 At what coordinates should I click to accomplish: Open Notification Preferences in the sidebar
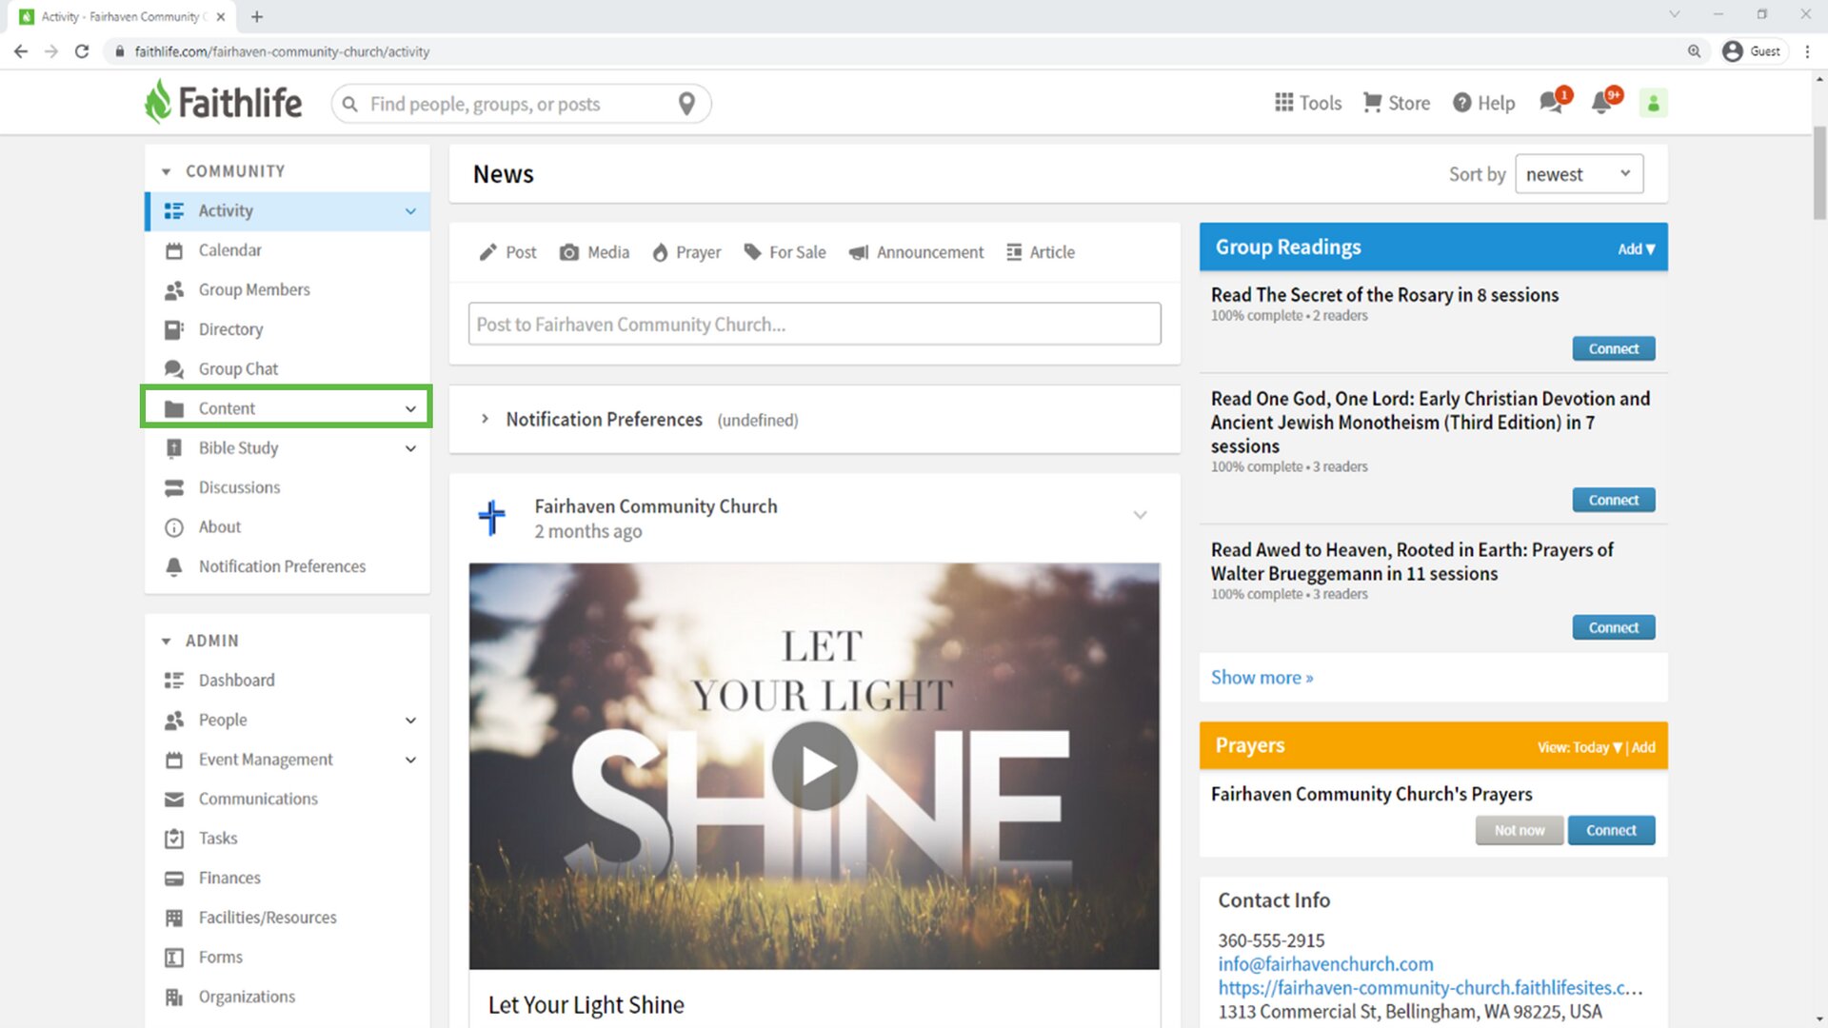(x=288, y=566)
